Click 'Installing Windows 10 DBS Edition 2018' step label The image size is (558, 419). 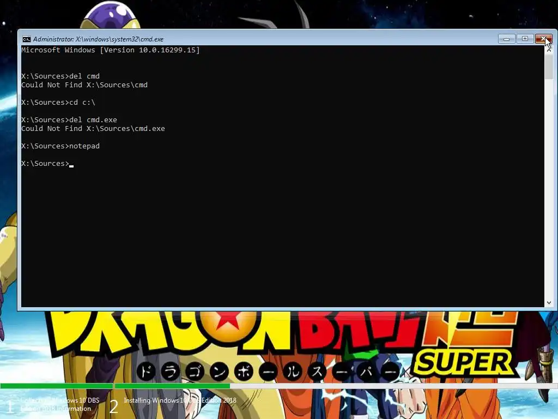180,400
